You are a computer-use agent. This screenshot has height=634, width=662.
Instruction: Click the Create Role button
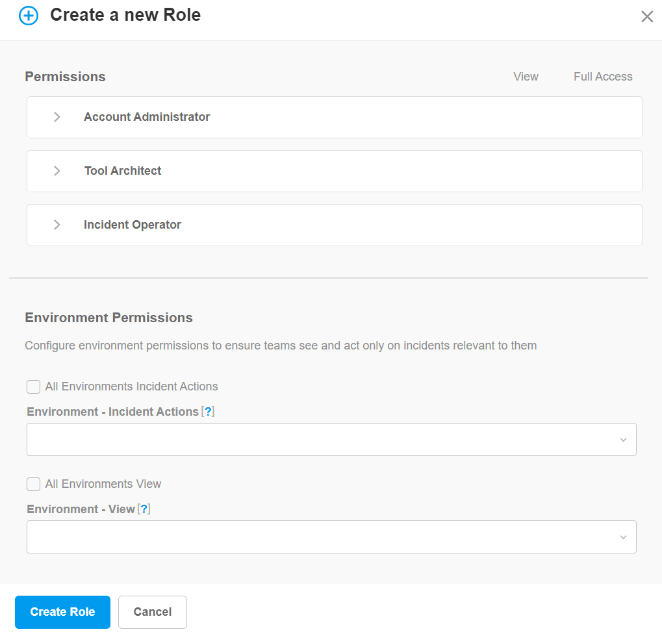[62, 612]
